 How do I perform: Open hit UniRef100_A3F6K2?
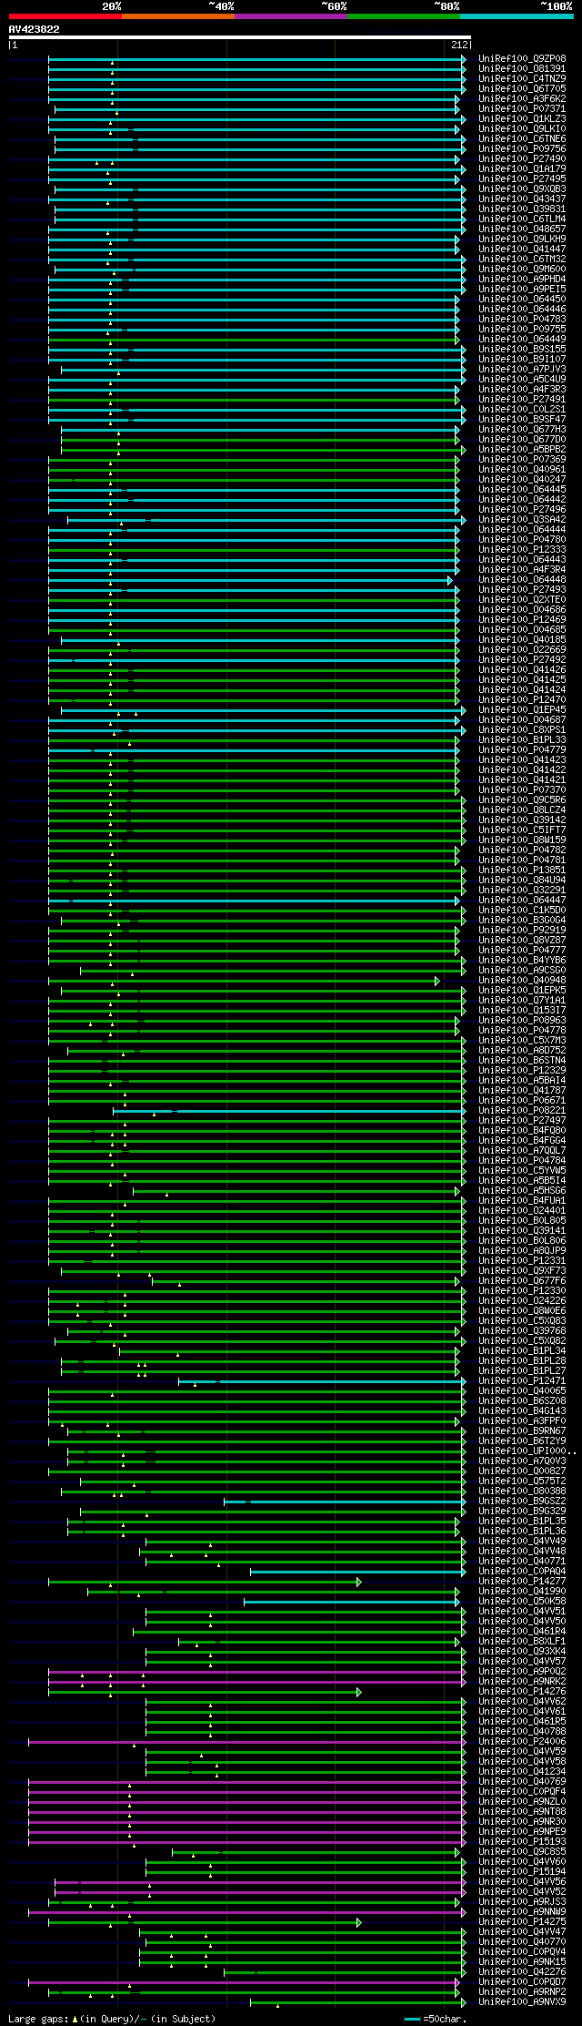(x=522, y=99)
